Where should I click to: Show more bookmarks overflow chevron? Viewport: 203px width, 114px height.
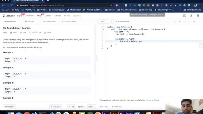(x=180, y=10)
